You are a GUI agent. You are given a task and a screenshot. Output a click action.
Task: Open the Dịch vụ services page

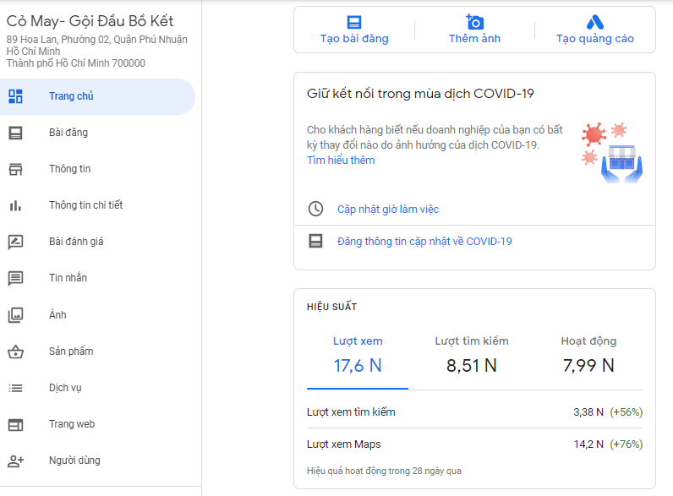pos(97,388)
